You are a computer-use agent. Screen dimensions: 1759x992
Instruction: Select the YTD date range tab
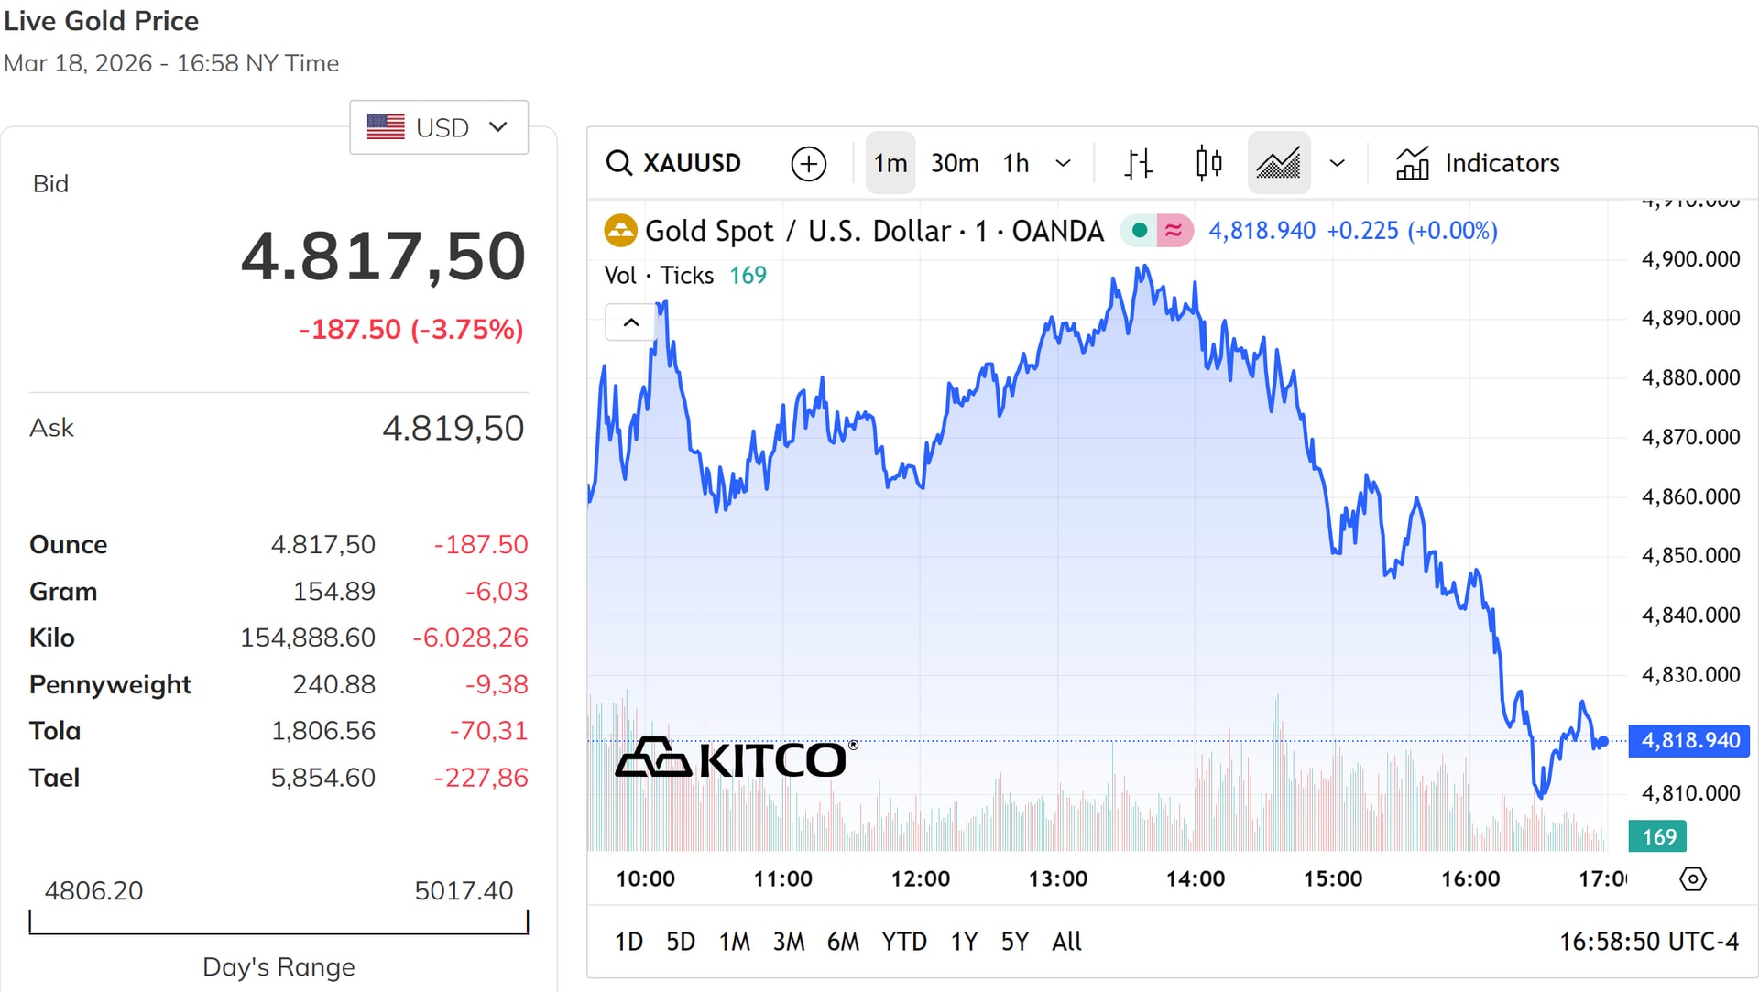[903, 942]
